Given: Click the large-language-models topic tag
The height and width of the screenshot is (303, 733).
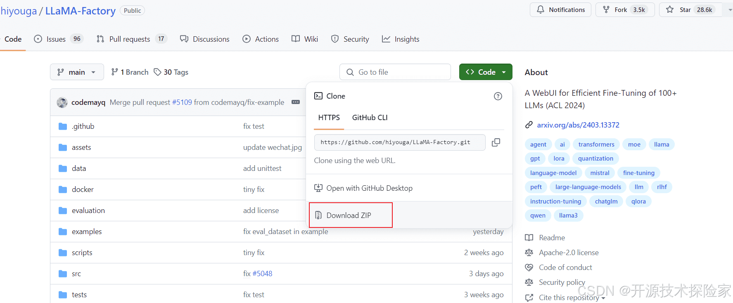Looking at the screenshot, I should [x=588, y=187].
